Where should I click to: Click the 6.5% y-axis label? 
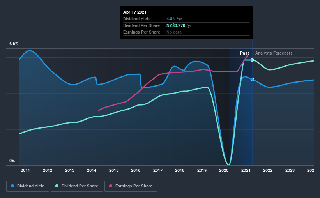click(14, 44)
